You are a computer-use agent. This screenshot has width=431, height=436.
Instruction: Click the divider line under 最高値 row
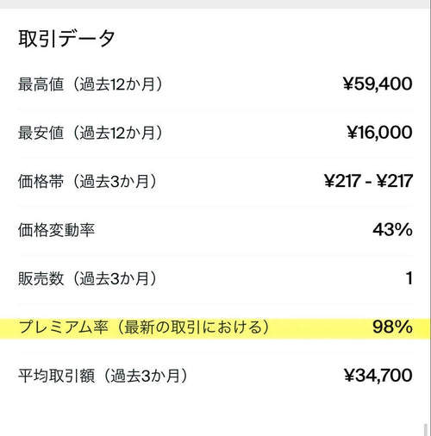(x=215, y=109)
